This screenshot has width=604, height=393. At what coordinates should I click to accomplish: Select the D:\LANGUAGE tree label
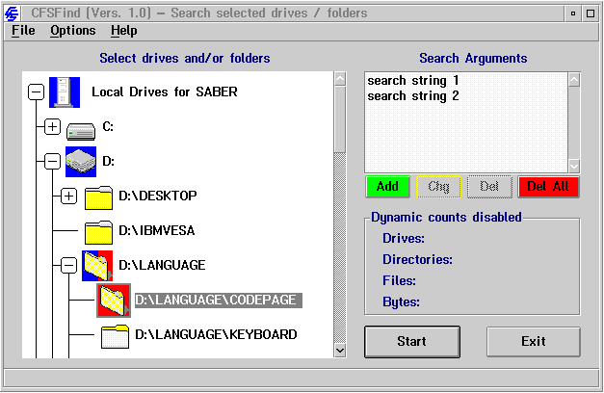pyautogui.click(x=162, y=266)
